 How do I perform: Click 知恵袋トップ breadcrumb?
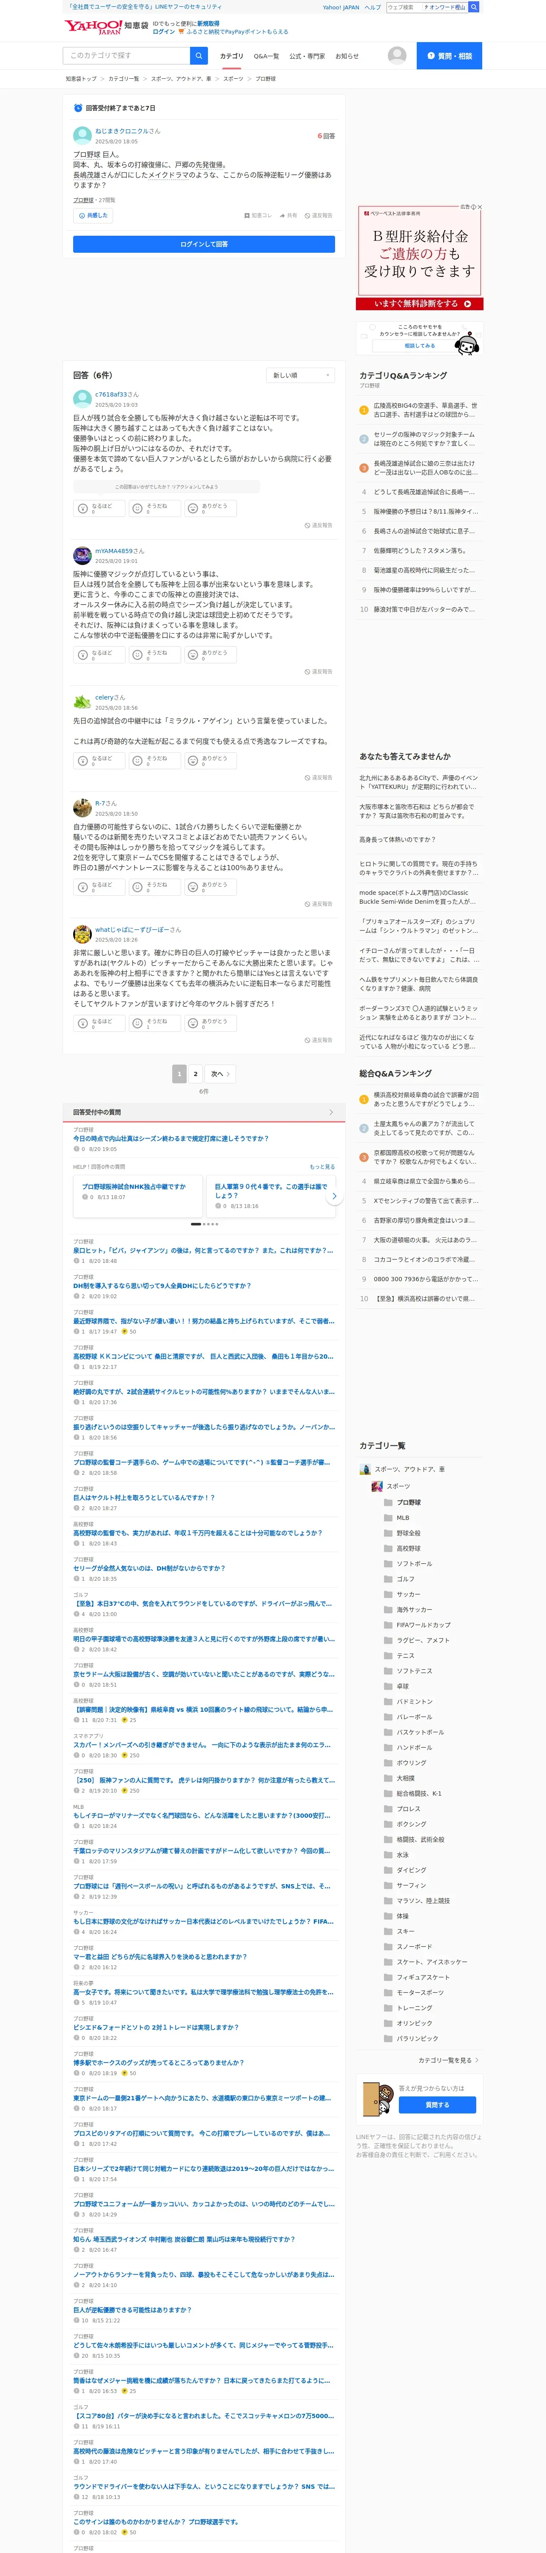81,78
